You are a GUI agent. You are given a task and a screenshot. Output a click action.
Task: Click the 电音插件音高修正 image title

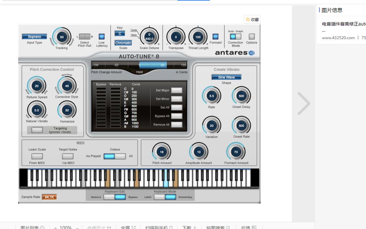pos(344,24)
